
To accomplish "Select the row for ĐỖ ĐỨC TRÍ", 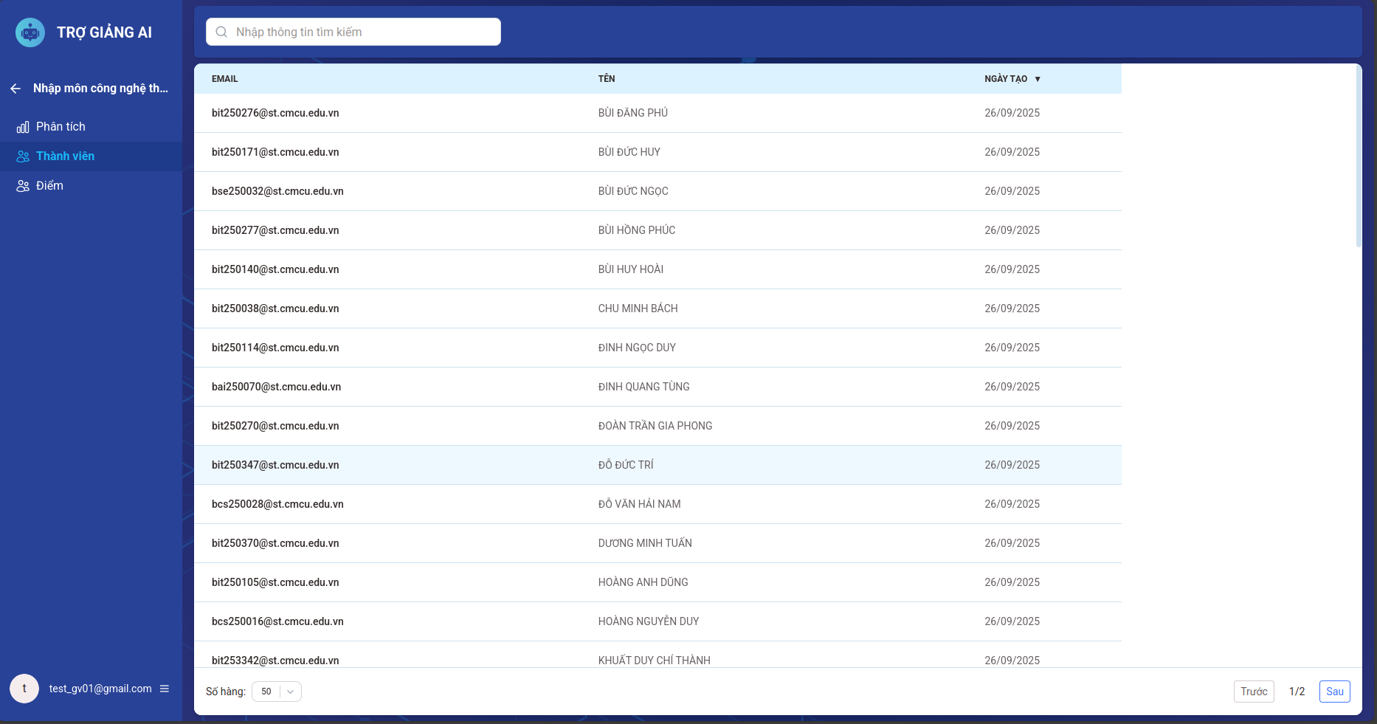I will pos(626,465).
